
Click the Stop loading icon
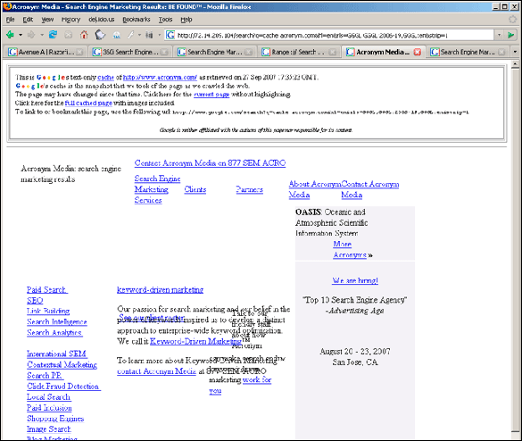tap(68, 35)
